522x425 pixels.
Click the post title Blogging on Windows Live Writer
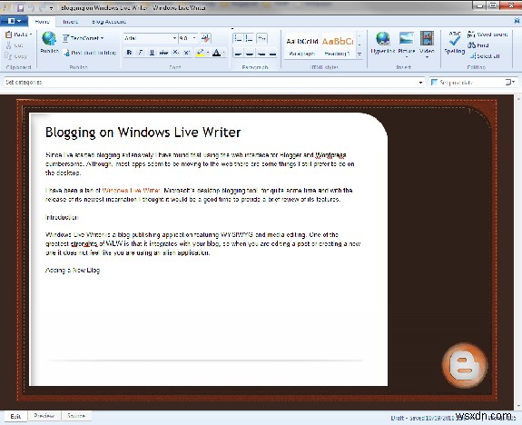tap(143, 133)
